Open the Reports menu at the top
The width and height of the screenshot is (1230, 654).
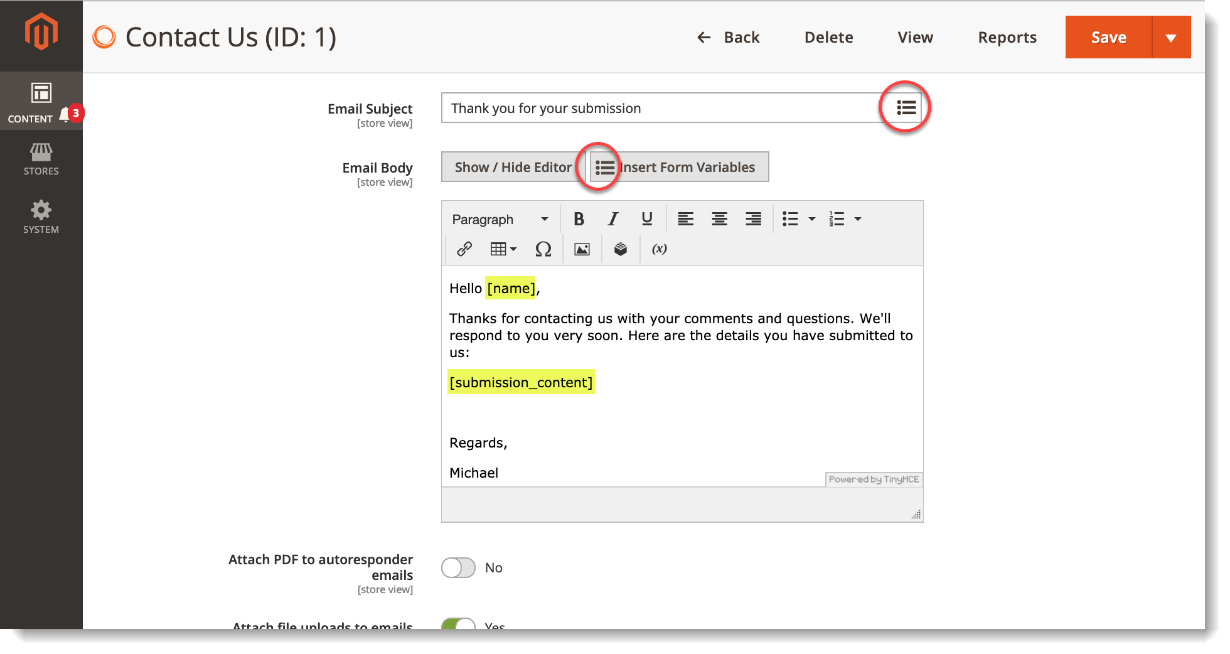(x=1007, y=37)
